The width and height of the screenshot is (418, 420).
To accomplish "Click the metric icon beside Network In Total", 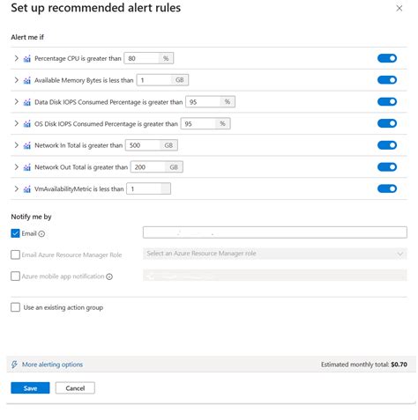I will pos(27,145).
